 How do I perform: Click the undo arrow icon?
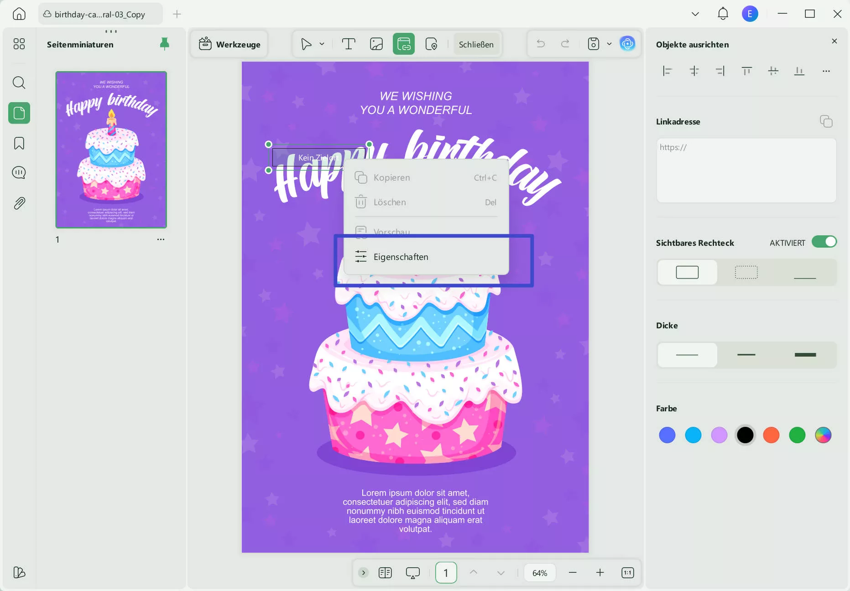[x=541, y=44]
